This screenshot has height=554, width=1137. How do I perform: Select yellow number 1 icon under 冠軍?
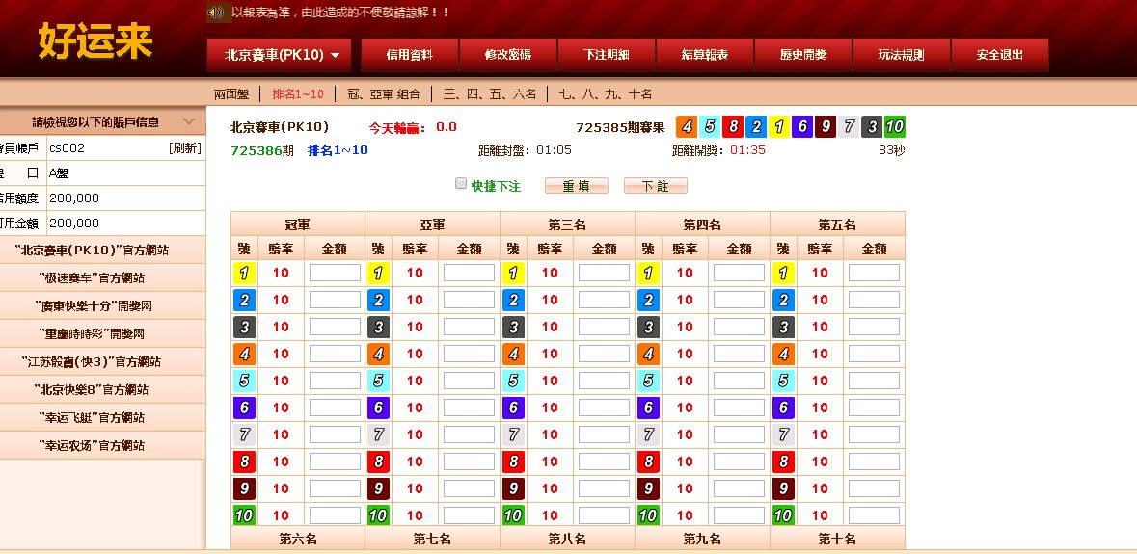pos(244,273)
